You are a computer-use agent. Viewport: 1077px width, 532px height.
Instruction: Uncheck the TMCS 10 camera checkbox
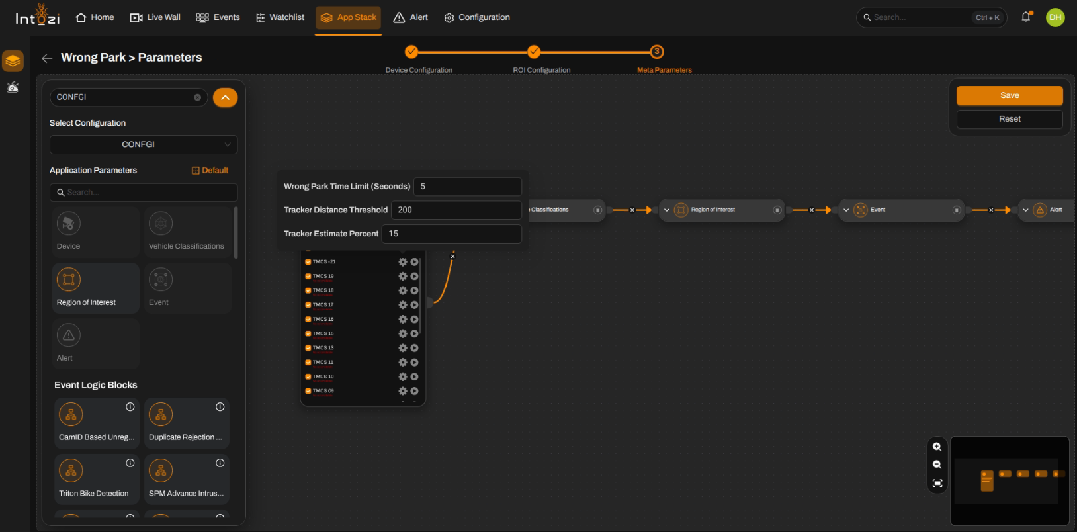tap(308, 377)
